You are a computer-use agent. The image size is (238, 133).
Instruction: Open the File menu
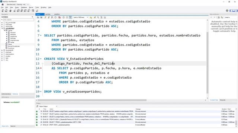(2, 7)
